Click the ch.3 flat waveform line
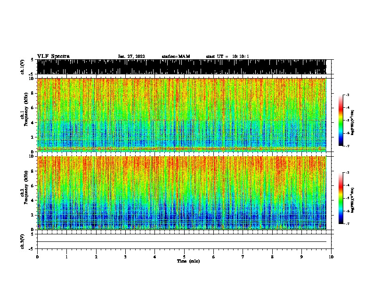The image size is (373, 288). 182,242
